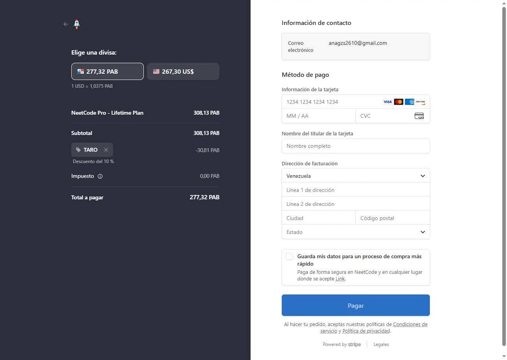Open the Venezuela country dropdown
The image size is (507, 360).
tap(356, 176)
